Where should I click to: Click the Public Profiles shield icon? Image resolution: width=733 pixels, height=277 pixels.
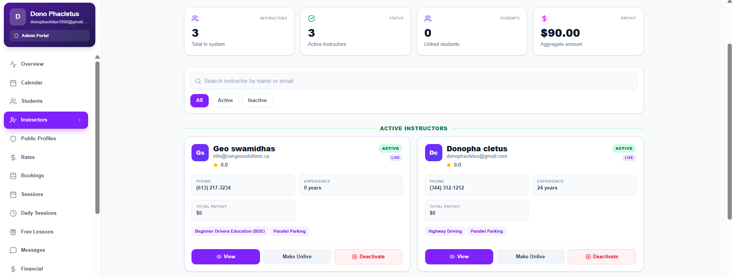tap(13, 139)
